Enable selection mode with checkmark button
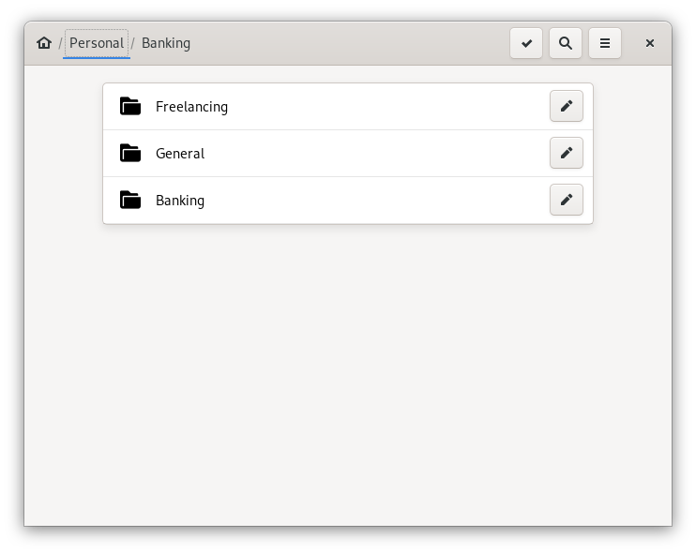This screenshot has width=696, height=553. (x=526, y=43)
